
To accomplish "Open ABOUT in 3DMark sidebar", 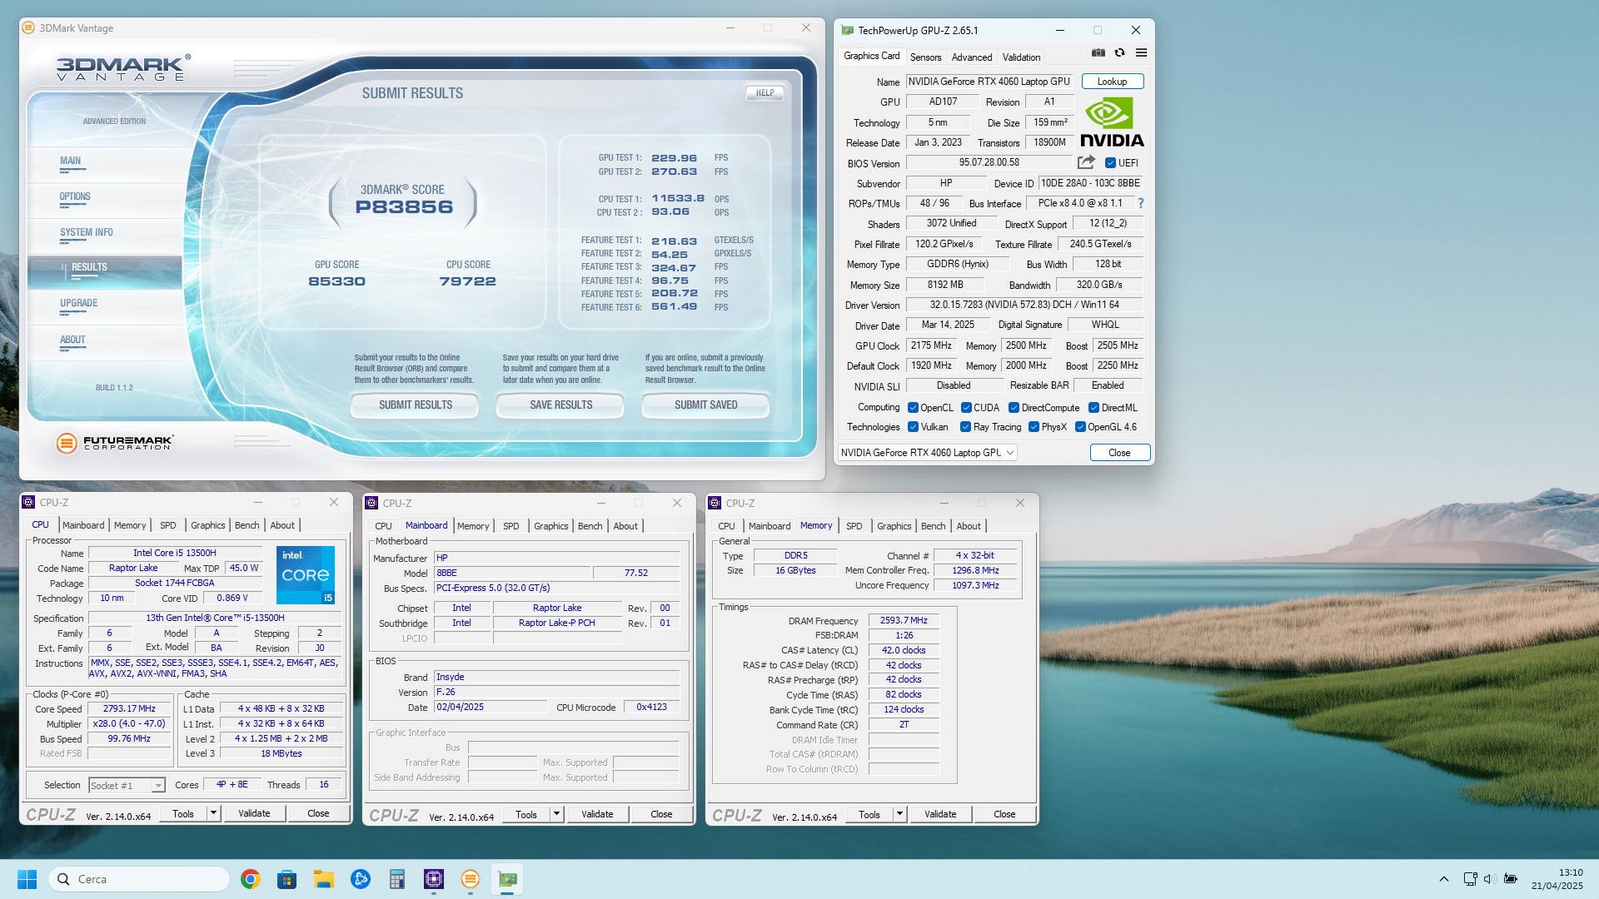I will pos(72,340).
